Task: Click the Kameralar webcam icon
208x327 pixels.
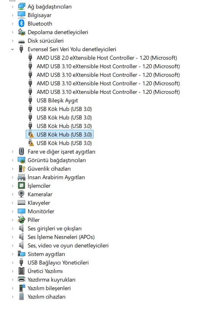Action: pos(21,194)
